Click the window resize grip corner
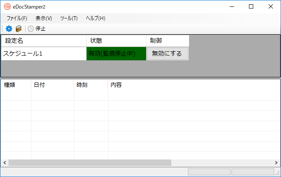The height and width of the screenshot is (177, 281). (278, 173)
